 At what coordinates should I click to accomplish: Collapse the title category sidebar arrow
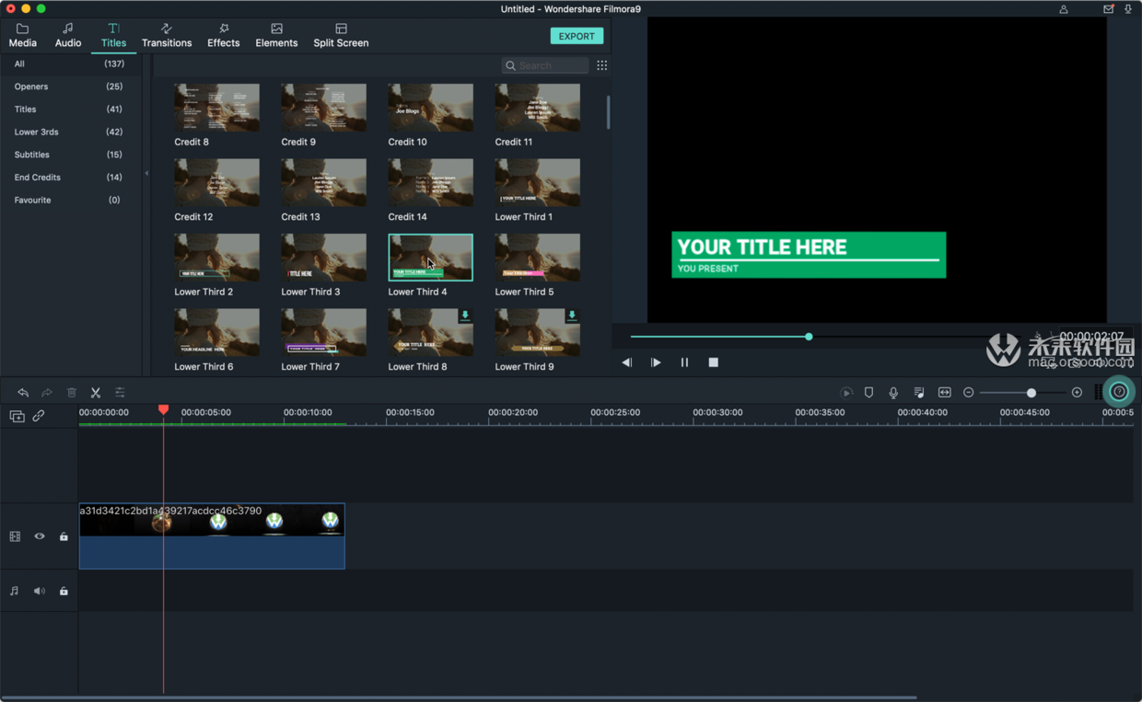point(147,174)
